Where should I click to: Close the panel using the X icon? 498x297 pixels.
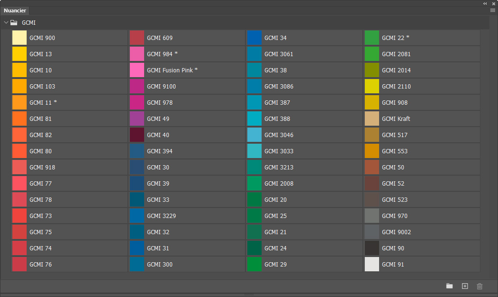(494, 3)
